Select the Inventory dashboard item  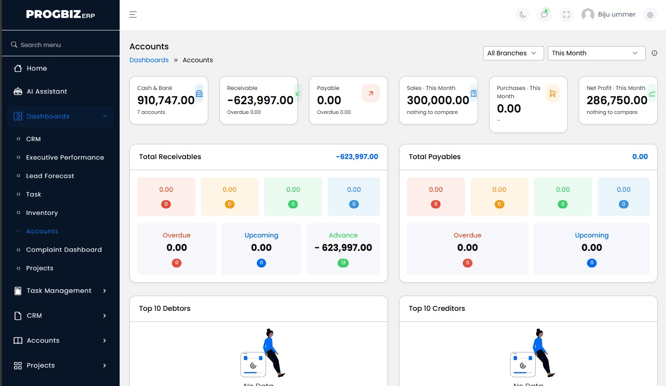42,213
